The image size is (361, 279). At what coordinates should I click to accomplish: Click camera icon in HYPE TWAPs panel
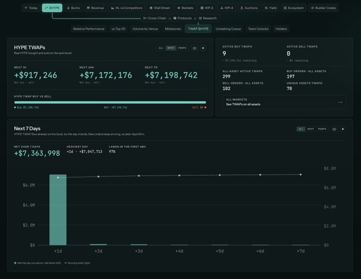[x=194, y=48]
